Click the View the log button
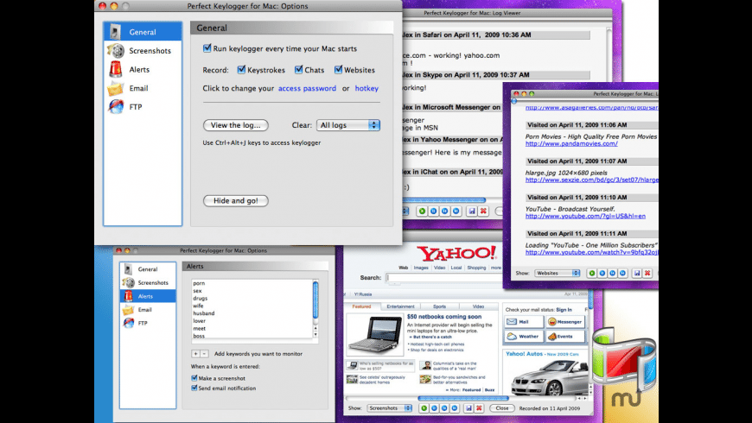This screenshot has height=423, width=752. 235,125
